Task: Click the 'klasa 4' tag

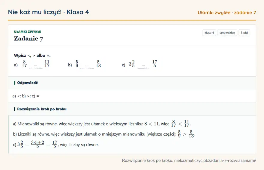Action: pyautogui.click(x=209, y=33)
